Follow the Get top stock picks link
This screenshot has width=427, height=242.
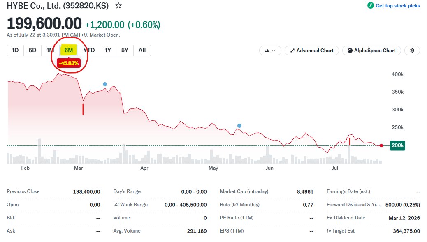pos(398,5)
